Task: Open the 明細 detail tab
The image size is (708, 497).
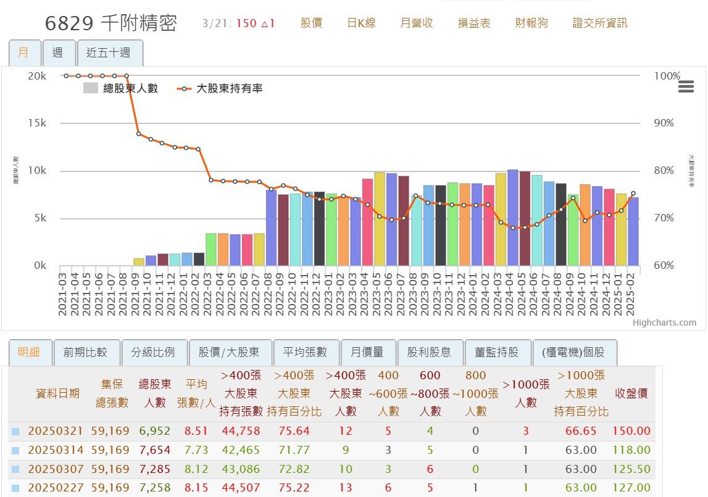Action: tap(30, 352)
